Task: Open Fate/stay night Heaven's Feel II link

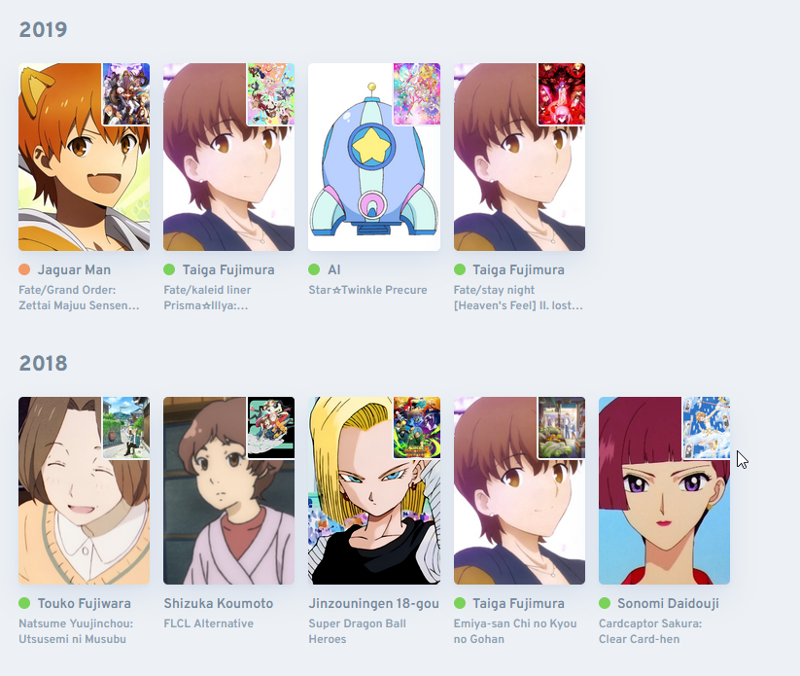Action: tap(518, 298)
